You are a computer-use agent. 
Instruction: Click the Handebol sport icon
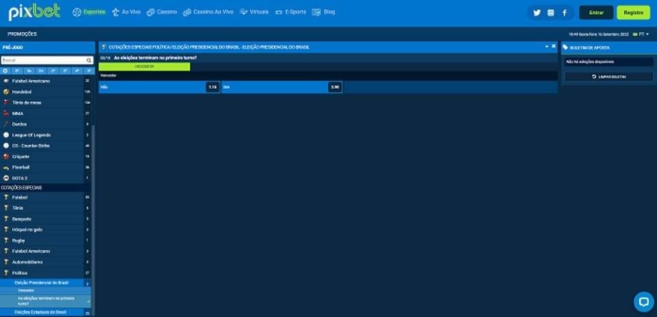[x=6, y=92]
